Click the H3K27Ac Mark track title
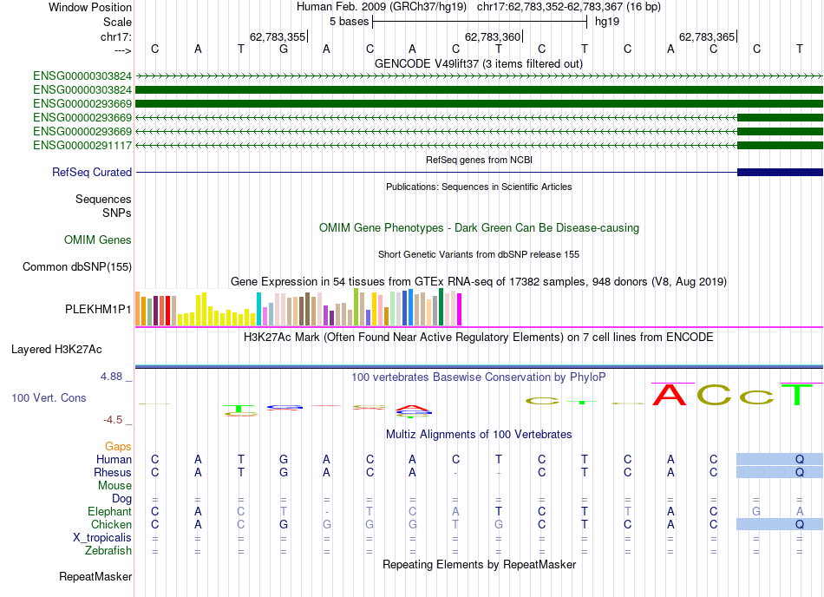The image size is (824, 597). (x=479, y=338)
